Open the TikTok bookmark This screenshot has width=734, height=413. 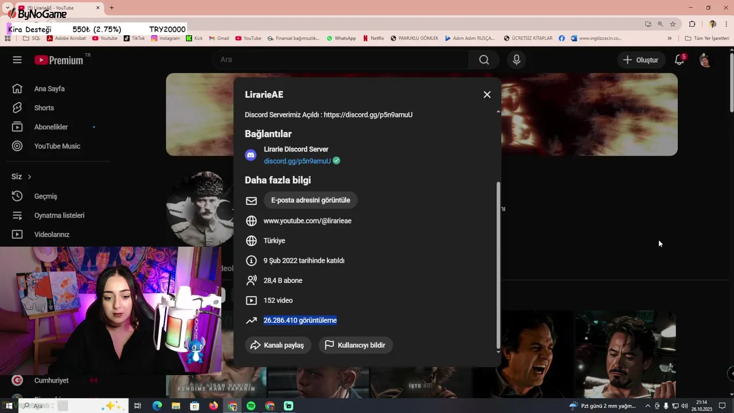click(134, 38)
